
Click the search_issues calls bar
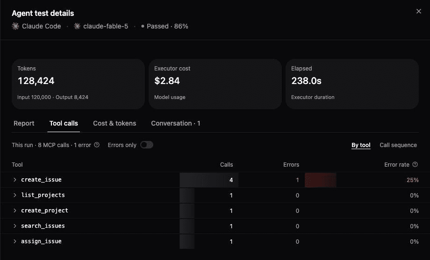pyautogui.click(x=187, y=226)
